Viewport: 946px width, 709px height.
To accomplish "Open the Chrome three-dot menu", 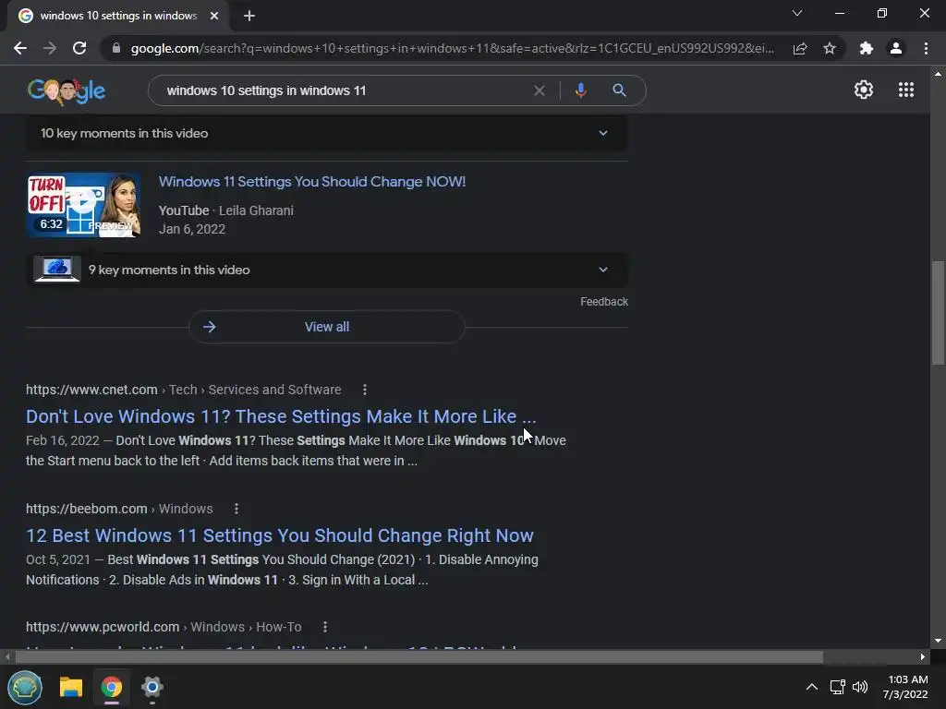I will click(x=926, y=48).
